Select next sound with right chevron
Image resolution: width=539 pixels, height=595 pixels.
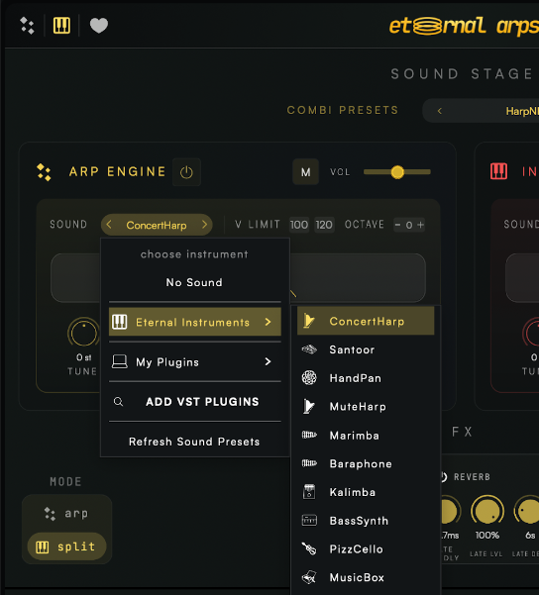click(205, 225)
